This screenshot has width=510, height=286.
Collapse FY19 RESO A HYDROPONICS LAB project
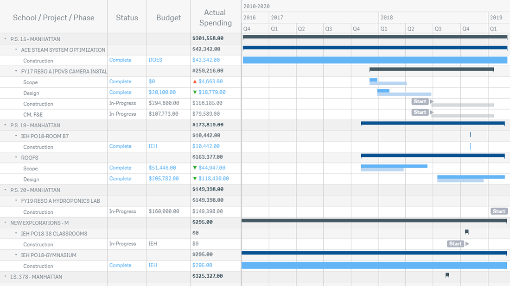pyautogui.click(x=16, y=201)
